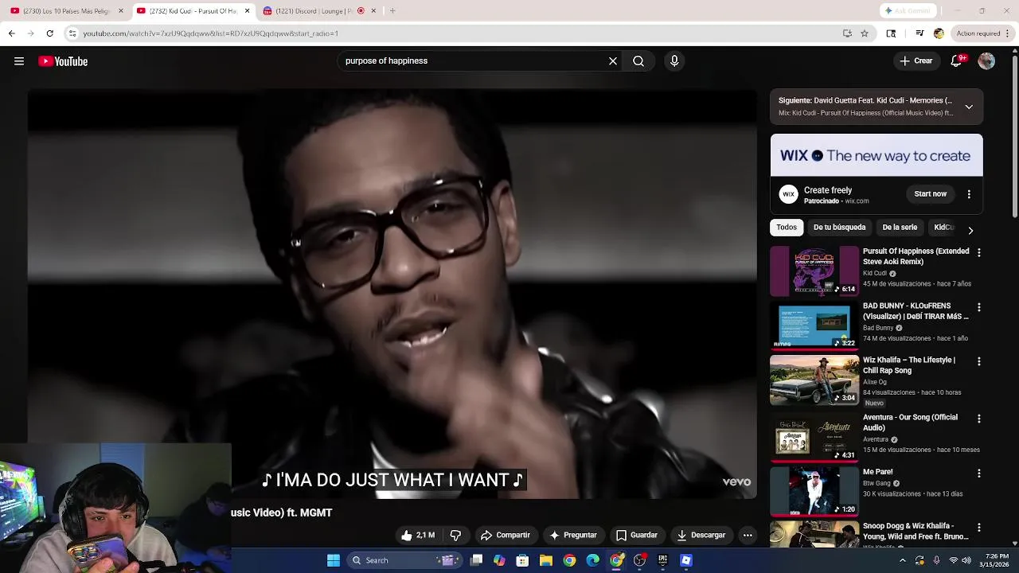Open the Steve Aoki Remix video thumbnail

point(814,271)
